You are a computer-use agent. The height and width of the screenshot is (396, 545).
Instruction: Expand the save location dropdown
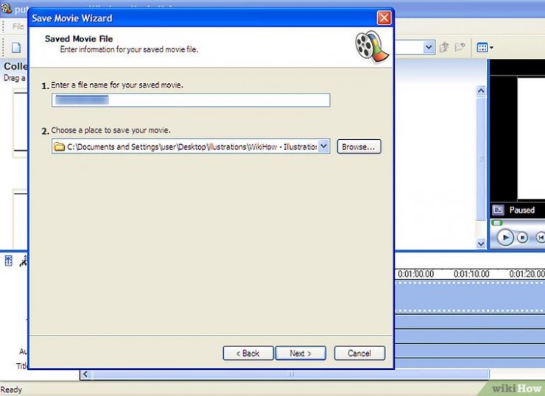pyautogui.click(x=324, y=146)
